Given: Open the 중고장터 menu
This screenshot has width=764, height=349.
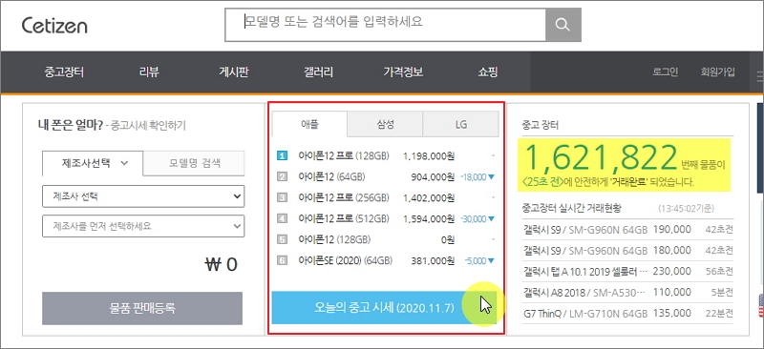Looking at the screenshot, I should tap(64, 73).
